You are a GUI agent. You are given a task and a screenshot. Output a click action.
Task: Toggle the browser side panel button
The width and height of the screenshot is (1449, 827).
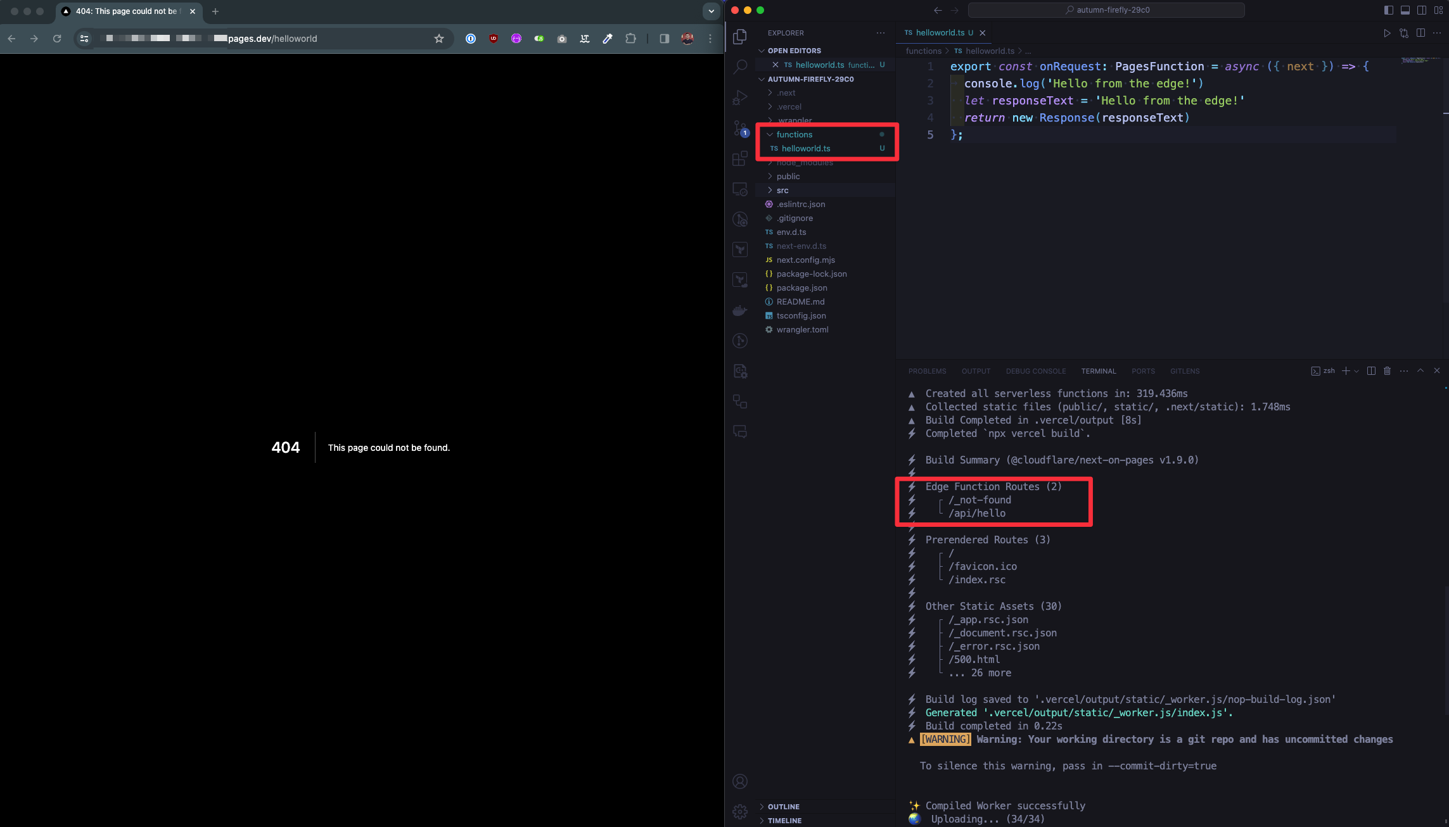pyautogui.click(x=664, y=39)
